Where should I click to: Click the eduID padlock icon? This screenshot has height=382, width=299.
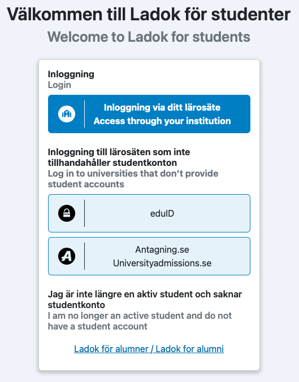coord(67,213)
